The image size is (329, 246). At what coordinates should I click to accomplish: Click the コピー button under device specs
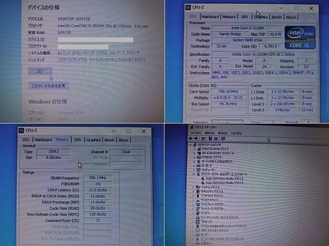click(40, 71)
